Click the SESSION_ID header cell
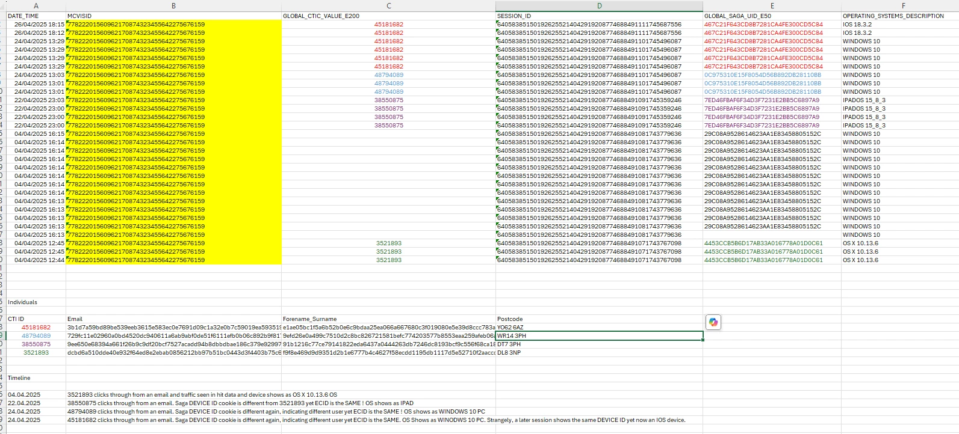This screenshot has width=959, height=434. tap(599, 16)
